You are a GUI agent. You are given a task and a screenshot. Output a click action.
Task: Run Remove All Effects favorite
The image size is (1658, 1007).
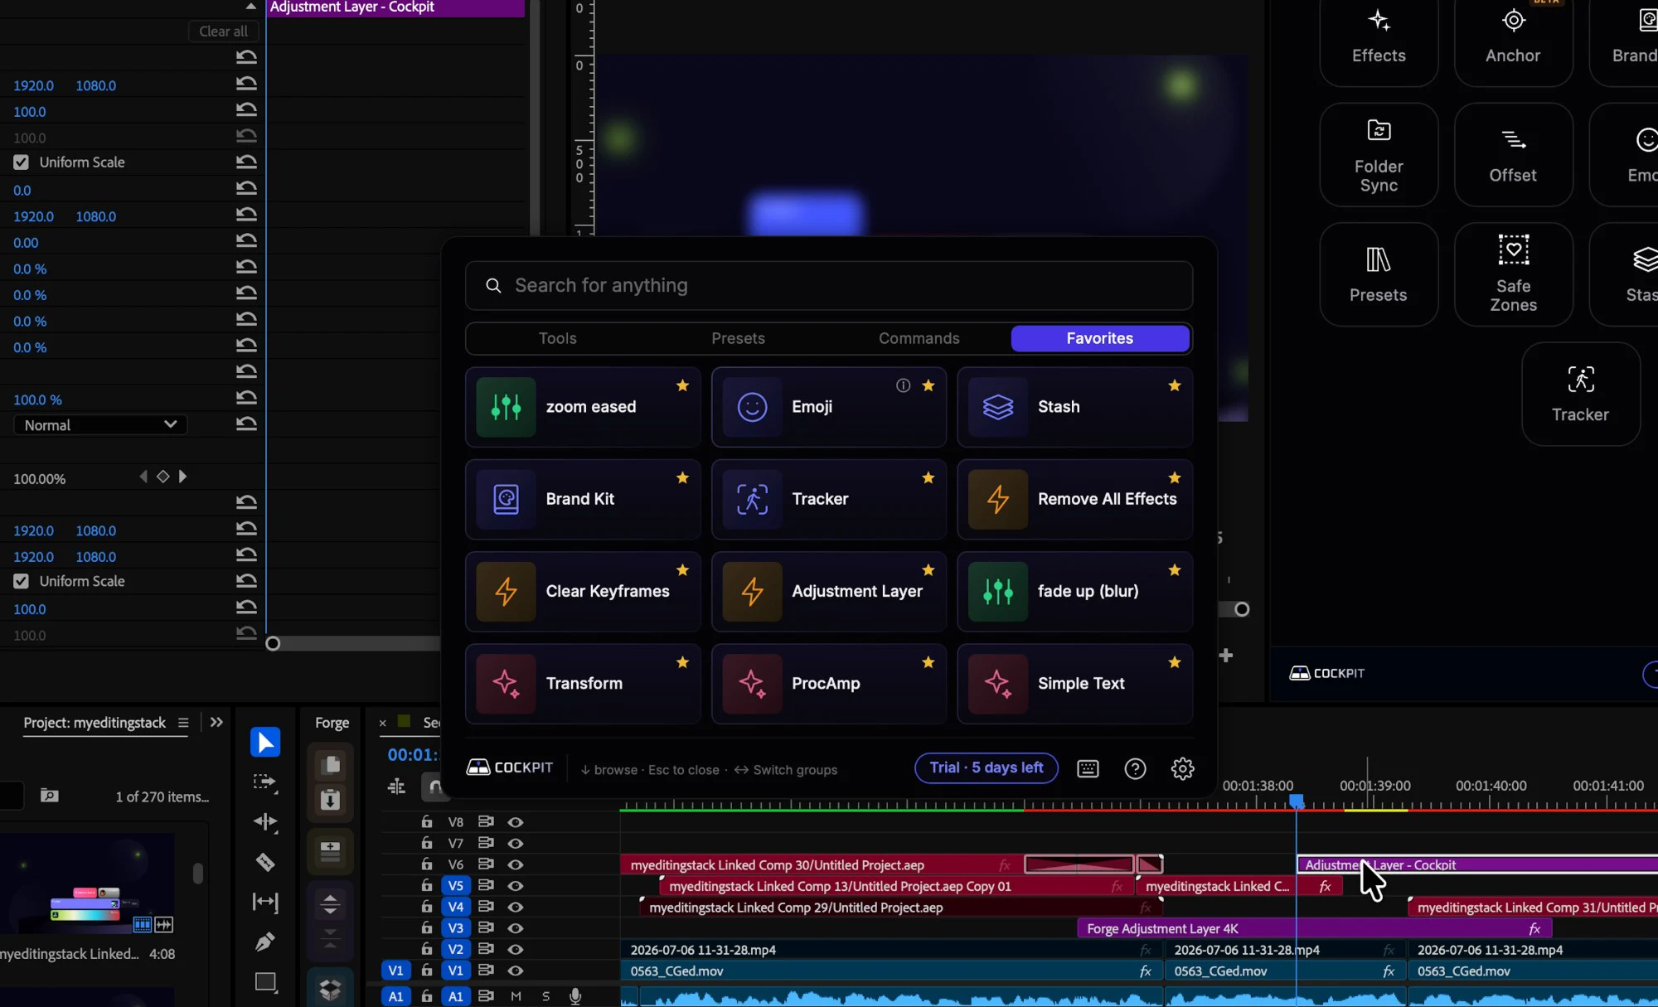pyautogui.click(x=1075, y=499)
